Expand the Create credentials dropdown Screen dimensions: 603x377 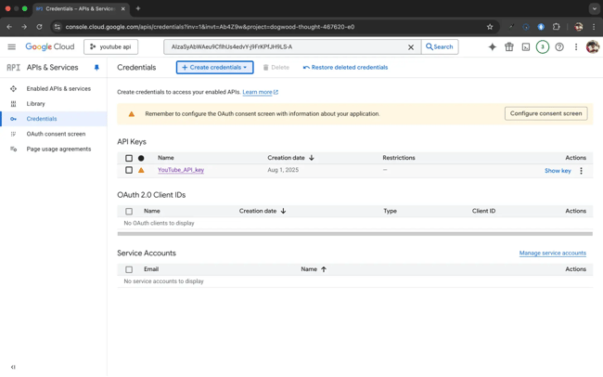[214, 68]
